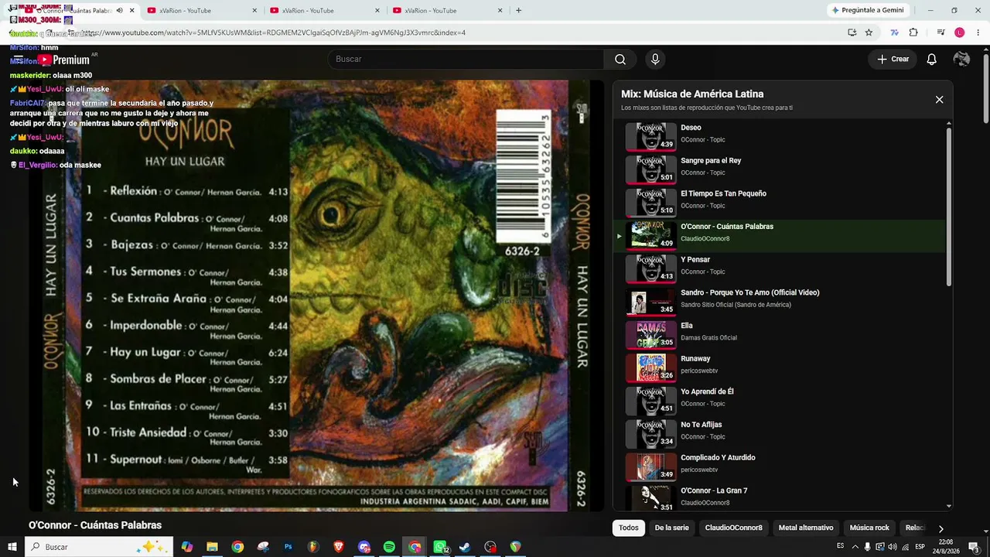Select the Metal alternativo filter chip
The image size is (990, 557).
(x=806, y=528)
